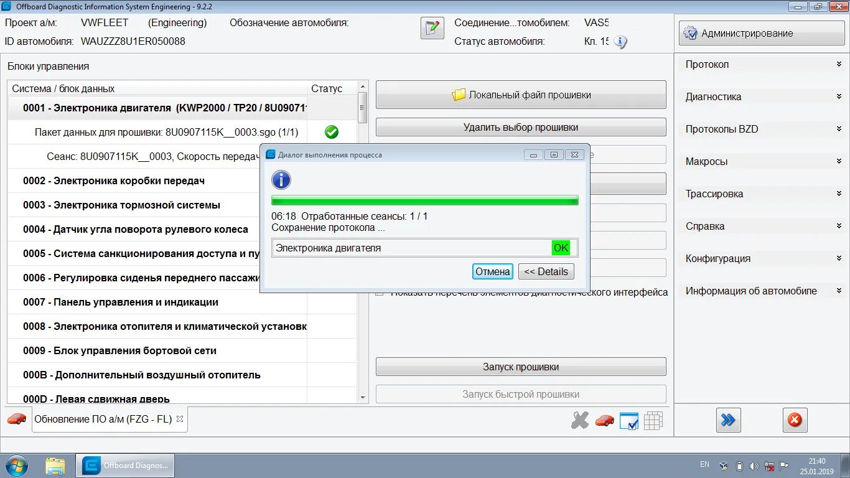Click Offboard Diagnos... taskbar button
The width and height of the screenshot is (850, 478).
(125, 466)
